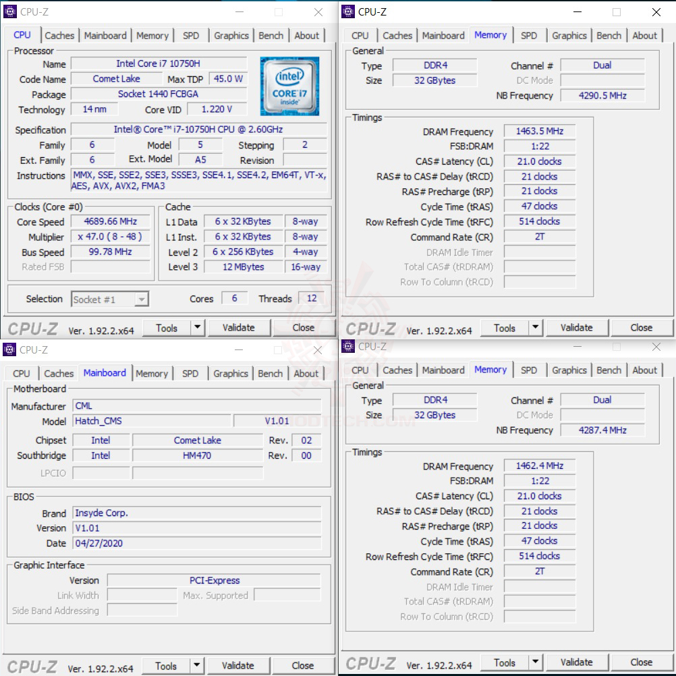
Task: Click Validate button in top-right Memory window
Action: click(576, 328)
